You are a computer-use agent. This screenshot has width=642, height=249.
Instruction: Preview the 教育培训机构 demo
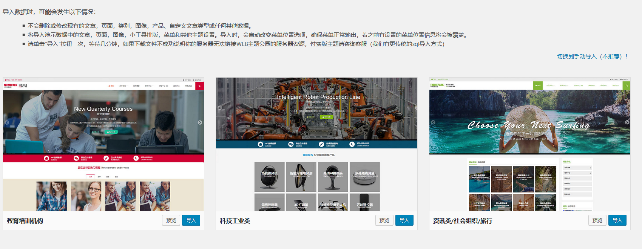coord(171,220)
